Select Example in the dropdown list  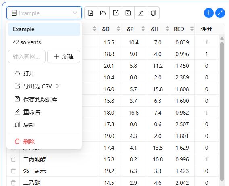pyautogui.click(x=44, y=29)
